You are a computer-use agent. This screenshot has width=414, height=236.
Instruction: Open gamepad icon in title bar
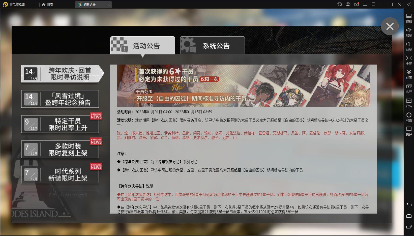339,4
